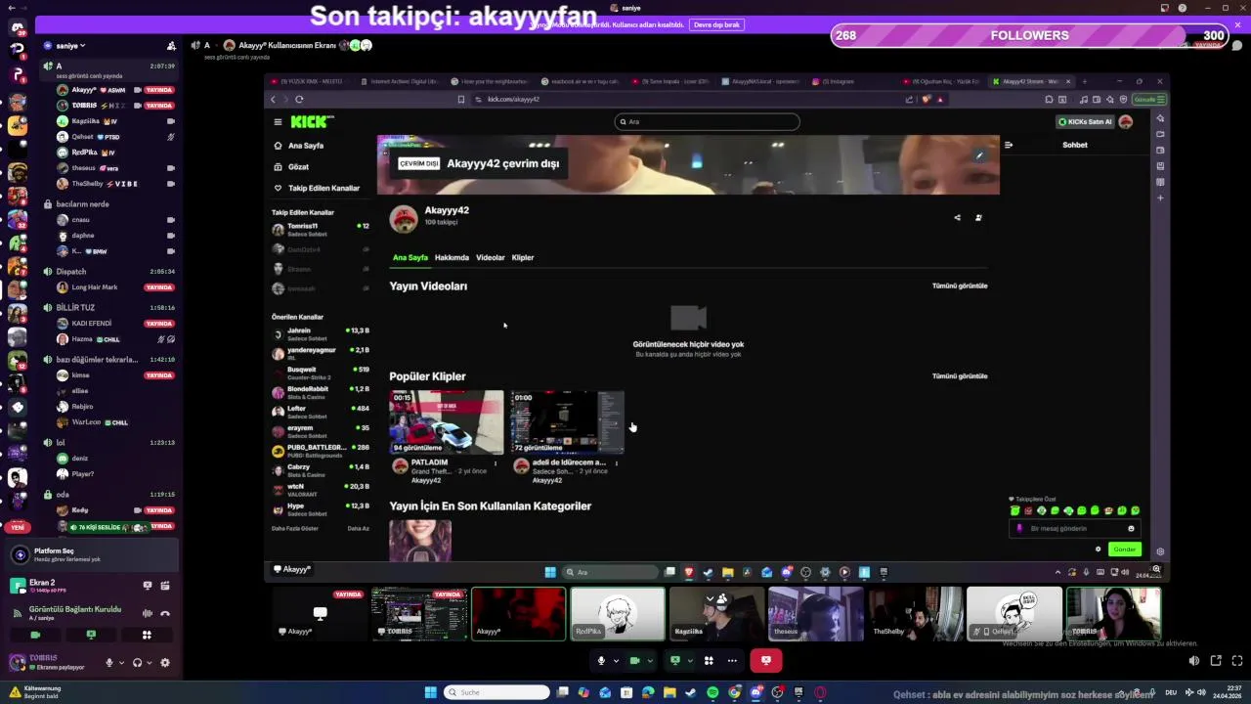This screenshot has width=1251, height=704.
Task: Toggle microphone in the bottom call bar
Action: 601,661
